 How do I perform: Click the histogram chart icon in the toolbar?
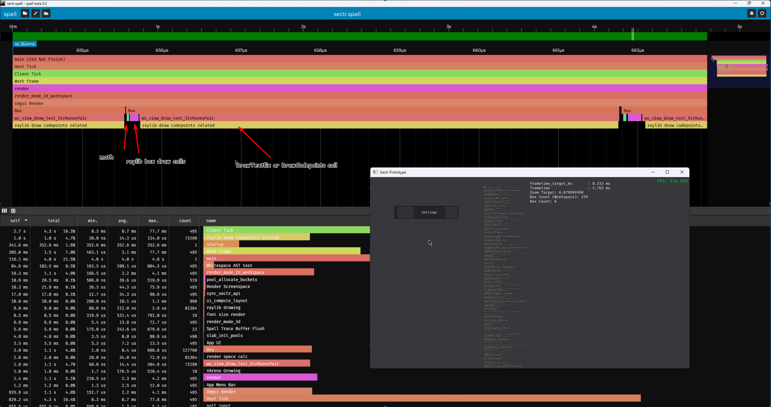46,13
